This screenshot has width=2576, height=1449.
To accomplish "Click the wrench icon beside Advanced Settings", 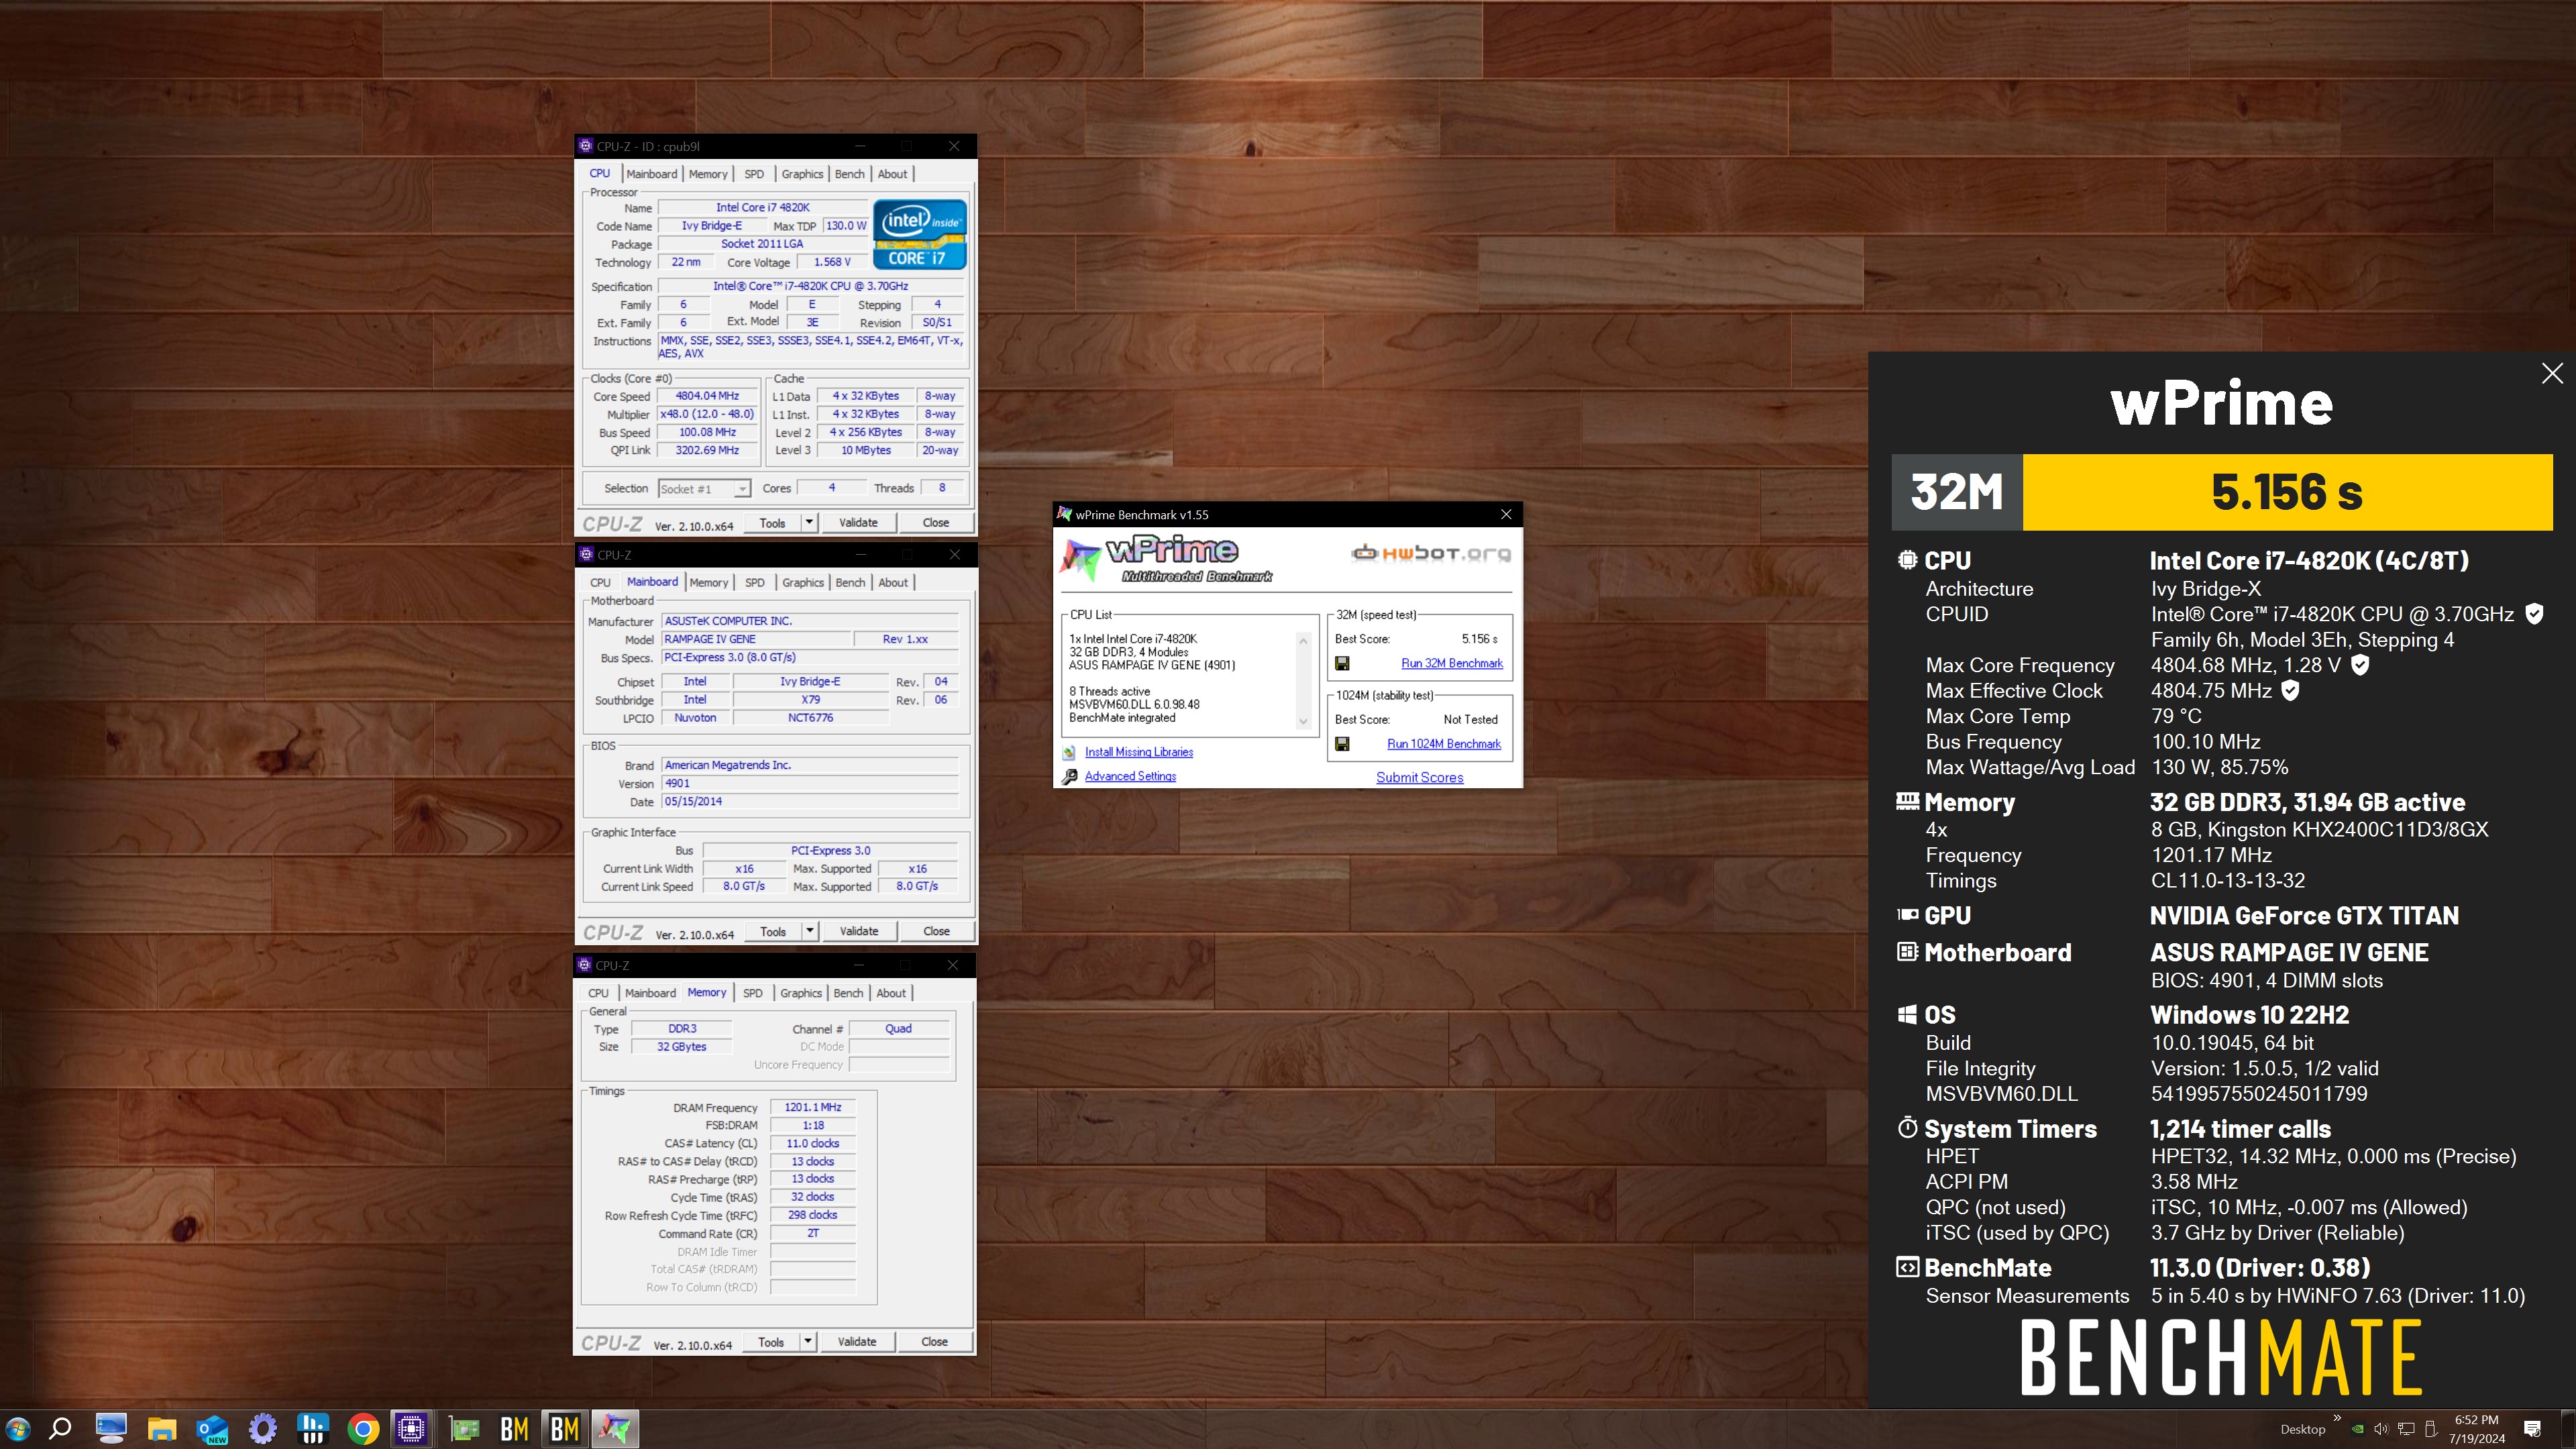I will point(1069,777).
